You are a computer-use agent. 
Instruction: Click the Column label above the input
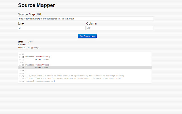point(92,23)
